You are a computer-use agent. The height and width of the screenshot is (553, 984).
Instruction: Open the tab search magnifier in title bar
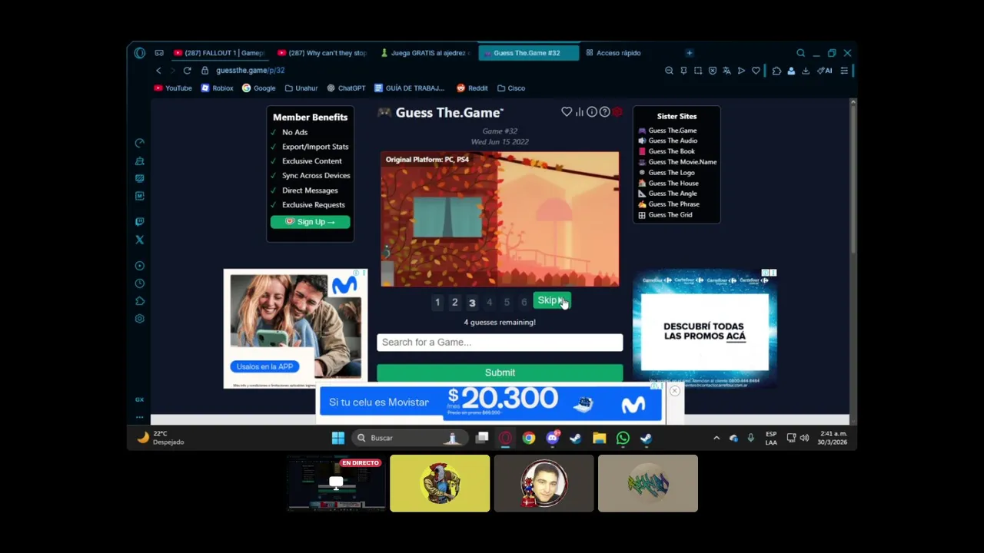pos(800,53)
